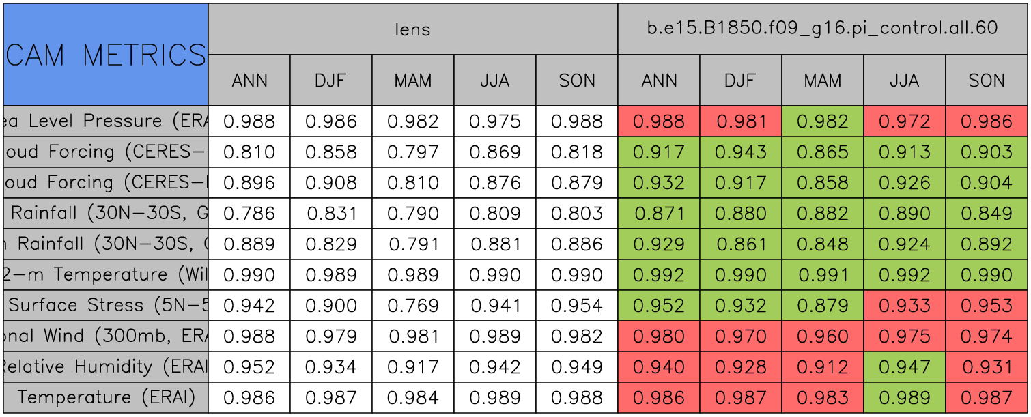This screenshot has height=417, width=1031.
Task: Click the ANN column header under lens
Action: click(x=249, y=81)
